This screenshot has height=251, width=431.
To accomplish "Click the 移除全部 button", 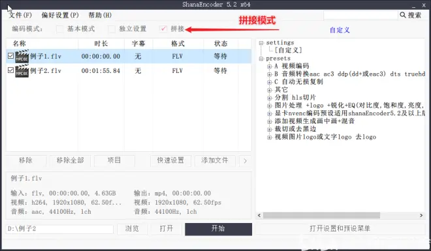I will [x=70, y=160].
